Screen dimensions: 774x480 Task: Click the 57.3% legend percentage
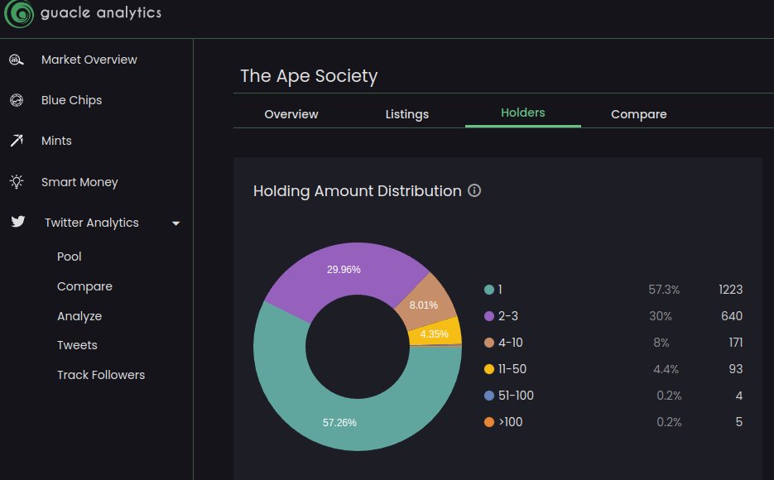tap(664, 290)
